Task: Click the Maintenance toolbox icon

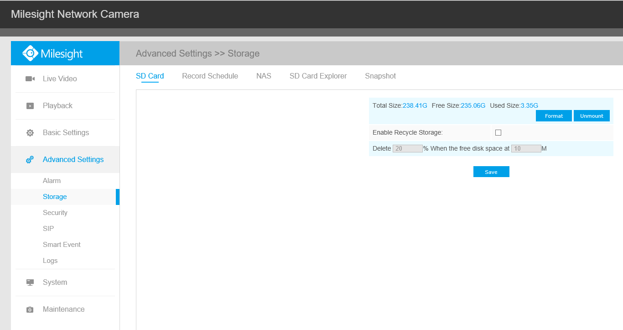Action: click(30, 309)
